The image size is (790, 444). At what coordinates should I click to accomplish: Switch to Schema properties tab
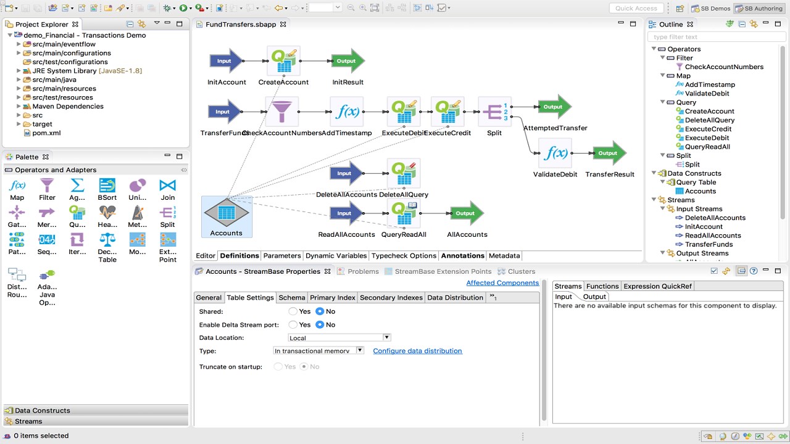292,297
